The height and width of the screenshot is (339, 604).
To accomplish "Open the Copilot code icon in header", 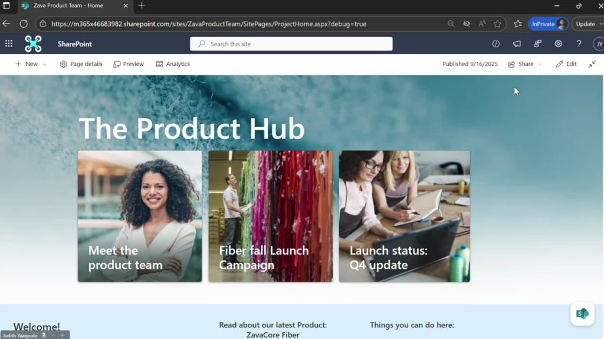I will [x=495, y=44].
